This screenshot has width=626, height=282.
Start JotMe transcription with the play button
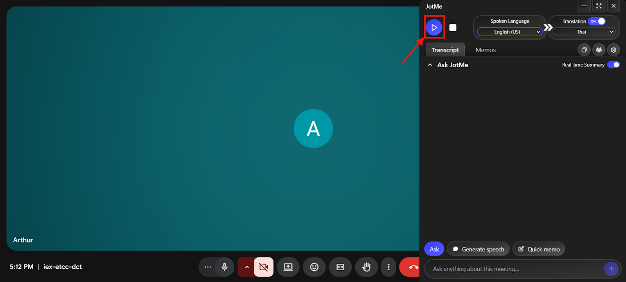(434, 27)
